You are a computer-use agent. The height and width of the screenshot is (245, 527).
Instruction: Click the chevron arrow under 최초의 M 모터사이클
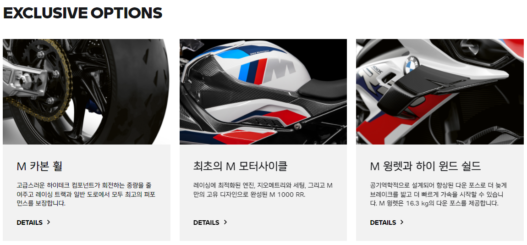[225, 222]
